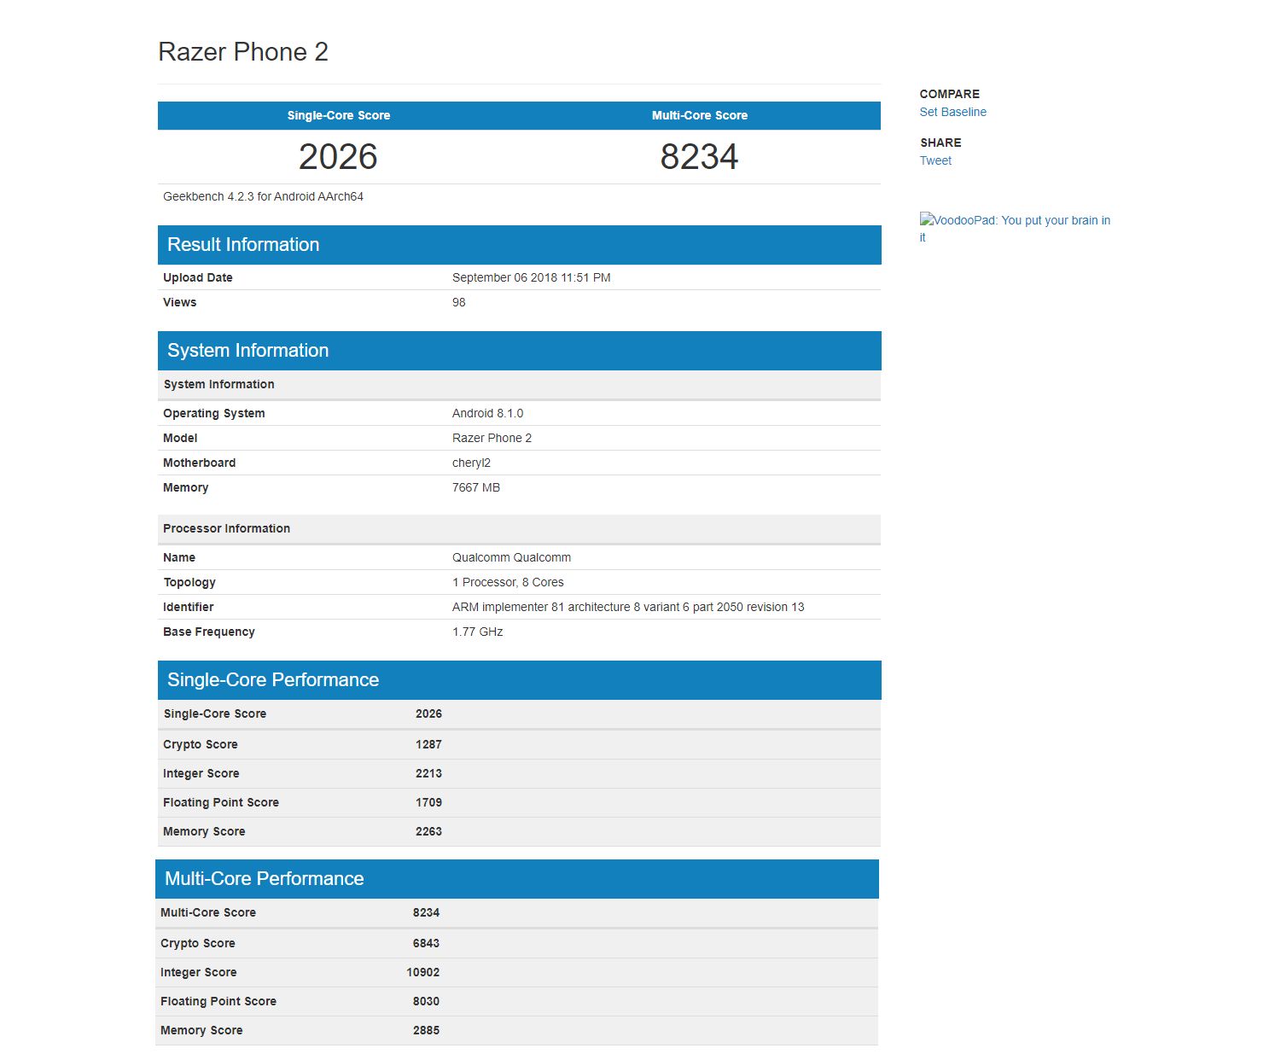Click Single-Core Score label in performance table

[215, 713]
